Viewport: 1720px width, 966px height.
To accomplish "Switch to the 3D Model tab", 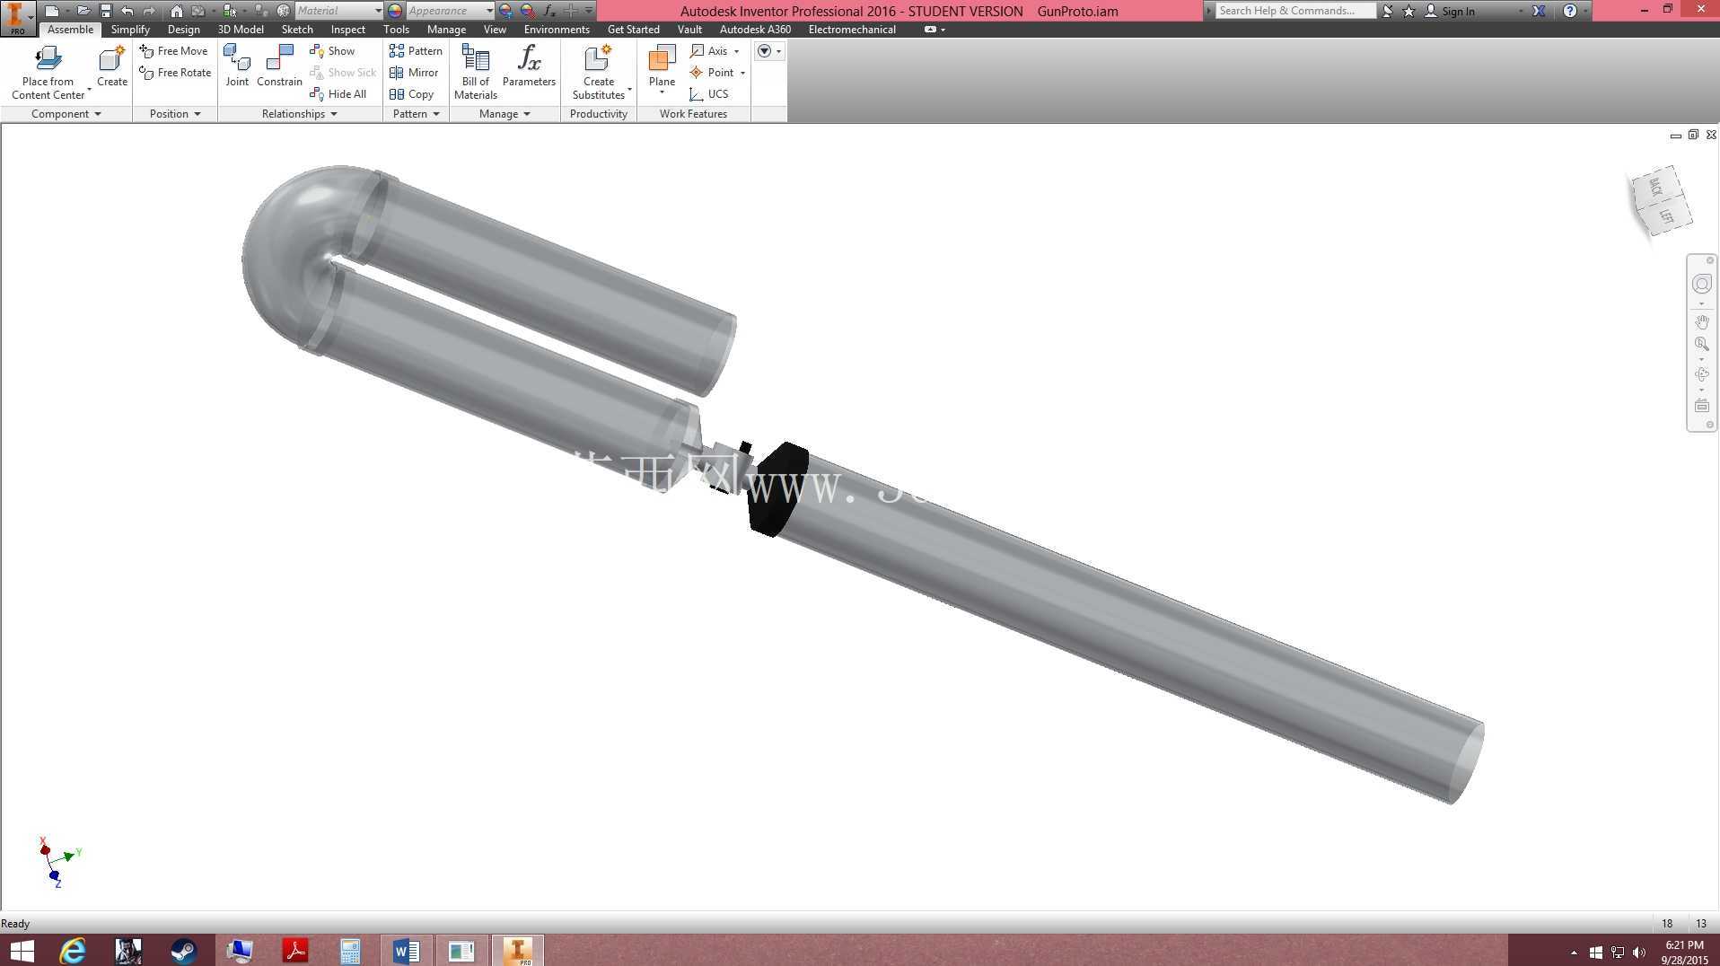I will click(241, 30).
